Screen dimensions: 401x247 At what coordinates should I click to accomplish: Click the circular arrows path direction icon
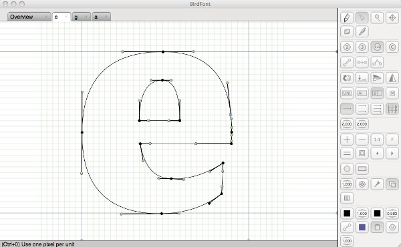(x=347, y=78)
